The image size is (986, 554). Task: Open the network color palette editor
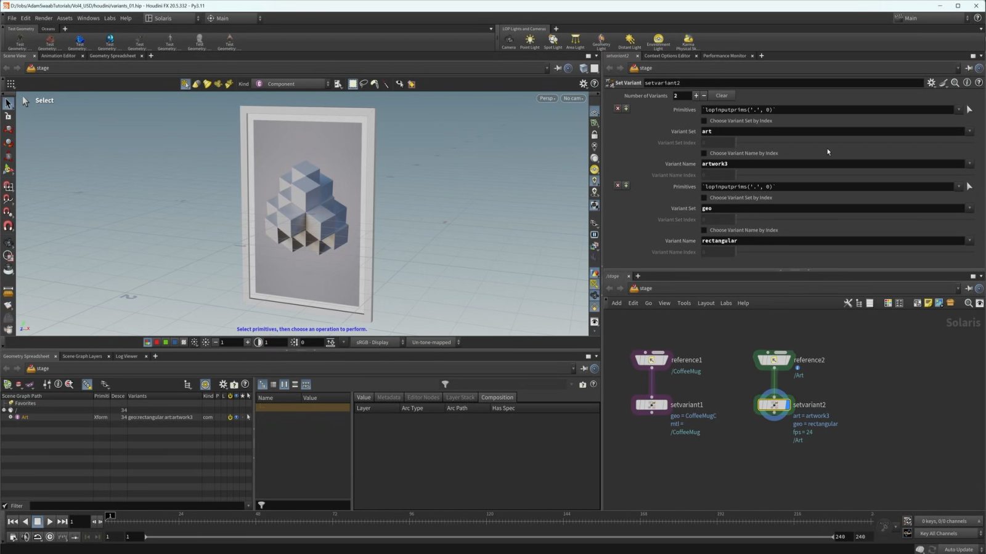pos(887,303)
